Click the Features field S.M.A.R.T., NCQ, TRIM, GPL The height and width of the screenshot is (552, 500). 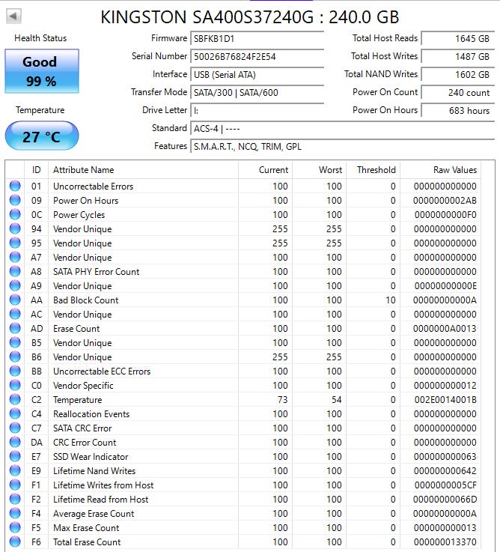pos(342,147)
